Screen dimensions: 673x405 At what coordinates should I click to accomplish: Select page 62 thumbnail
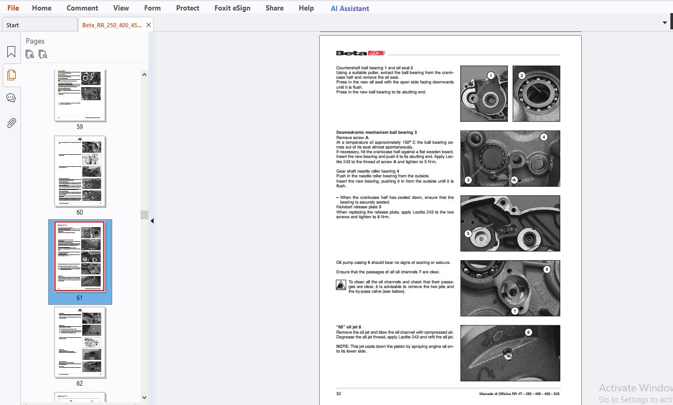coord(80,343)
